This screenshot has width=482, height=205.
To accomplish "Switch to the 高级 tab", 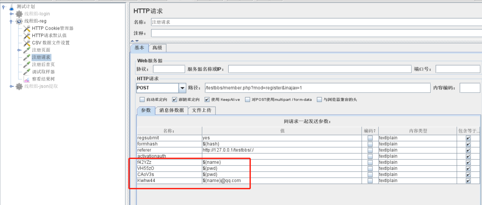I will (157, 48).
